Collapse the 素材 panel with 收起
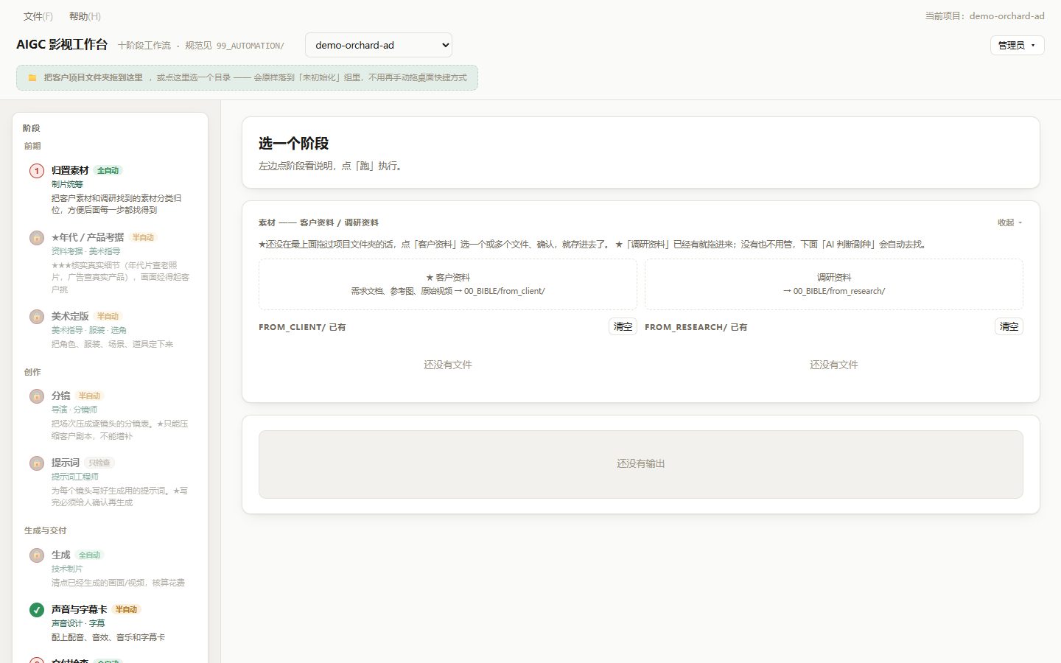 1010,222
